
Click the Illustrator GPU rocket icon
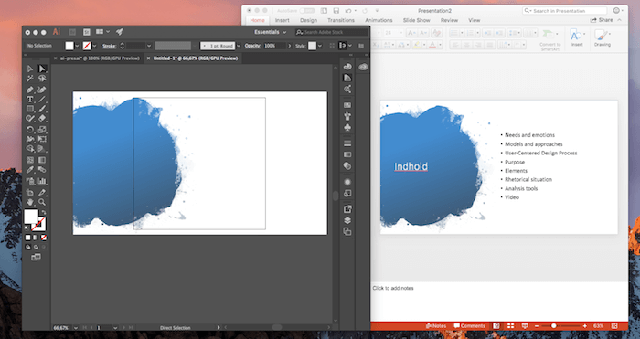[x=119, y=32]
